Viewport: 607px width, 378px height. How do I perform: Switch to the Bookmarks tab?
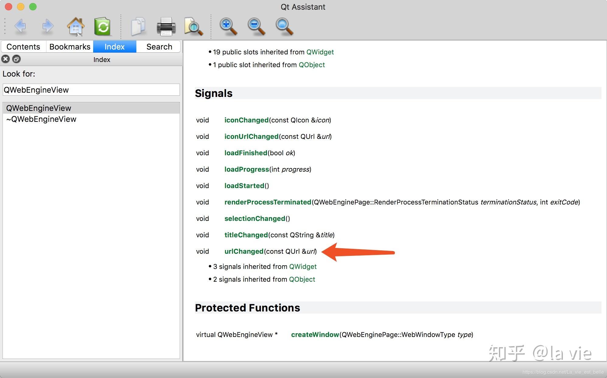click(x=70, y=47)
